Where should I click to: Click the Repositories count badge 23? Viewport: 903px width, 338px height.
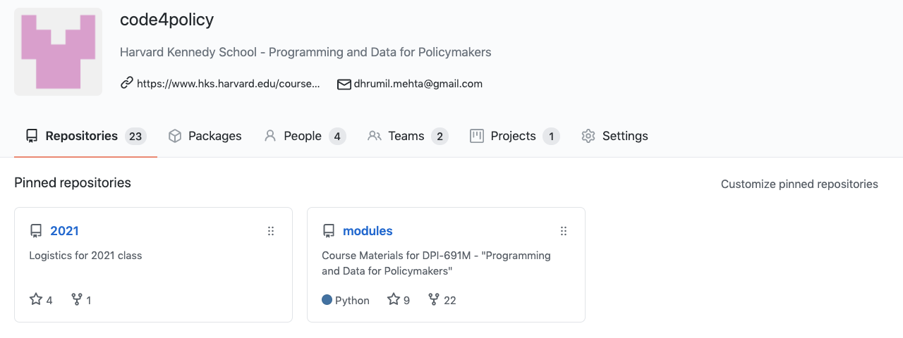tap(135, 136)
